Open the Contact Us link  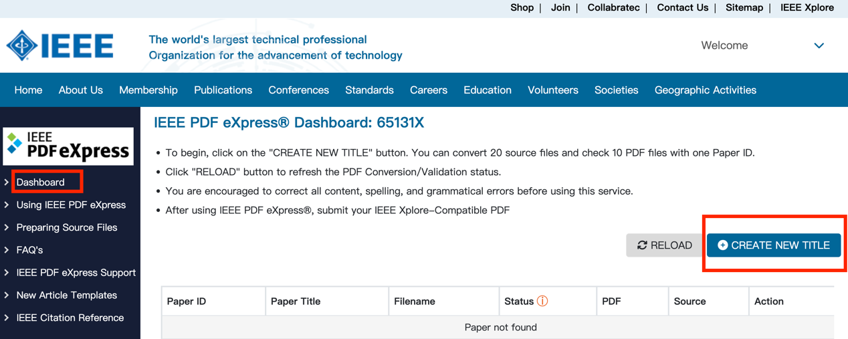pos(682,8)
